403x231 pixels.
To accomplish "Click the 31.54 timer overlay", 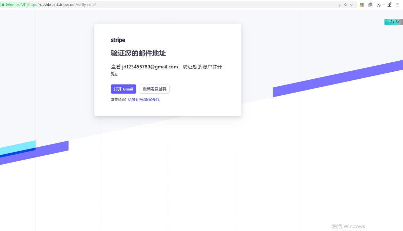I will pos(393,21).
